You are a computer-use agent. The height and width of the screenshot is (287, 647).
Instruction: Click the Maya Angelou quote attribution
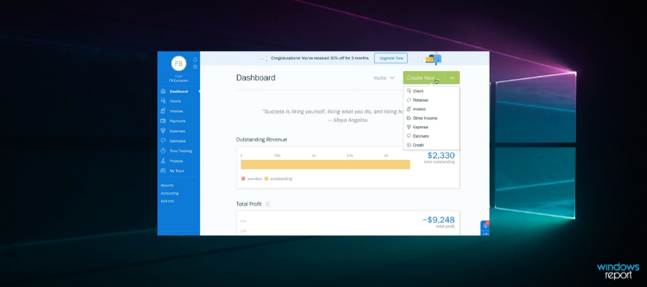pyautogui.click(x=348, y=121)
